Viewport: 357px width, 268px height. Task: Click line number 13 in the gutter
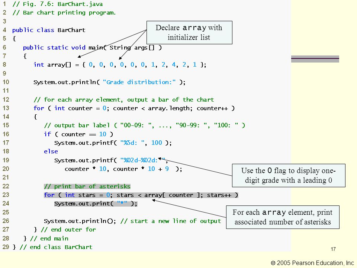tap(6, 108)
